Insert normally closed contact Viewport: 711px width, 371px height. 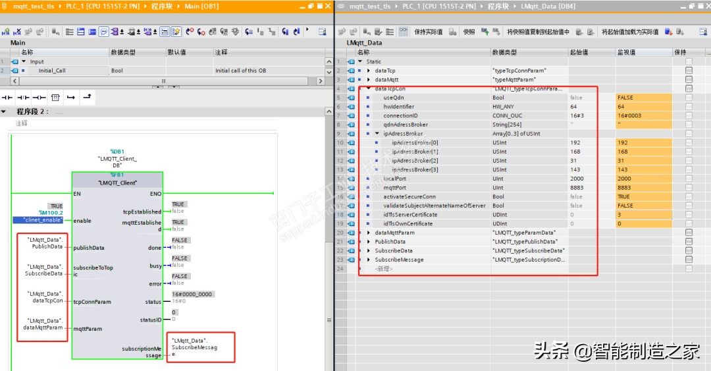pos(23,97)
